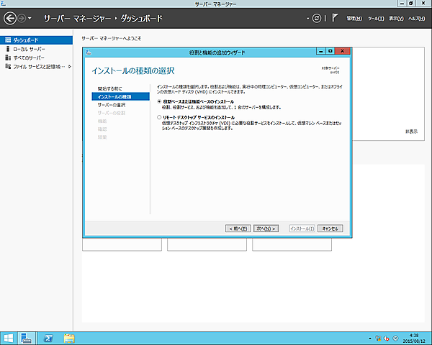Click the dashboard grid icon in the sidebar

(8, 40)
